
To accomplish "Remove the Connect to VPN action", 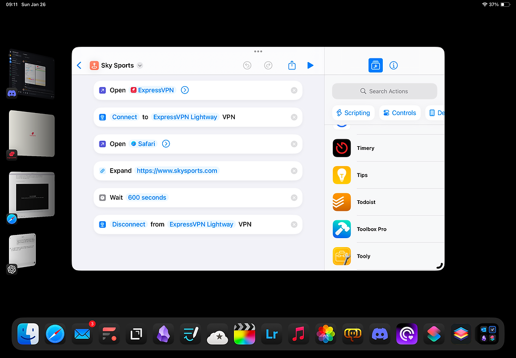I will 294,117.
